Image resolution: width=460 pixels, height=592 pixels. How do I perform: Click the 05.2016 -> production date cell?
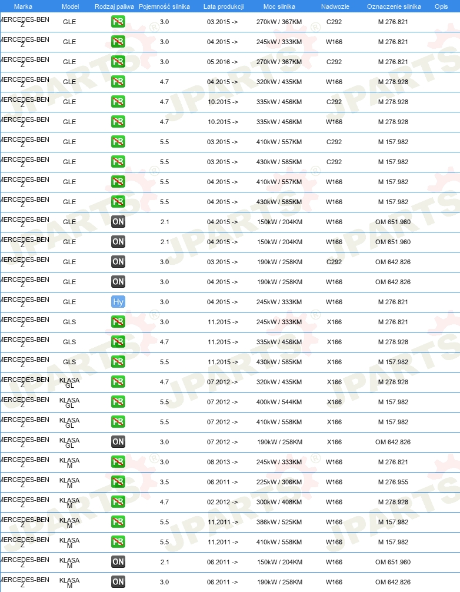click(x=222, y=62)
